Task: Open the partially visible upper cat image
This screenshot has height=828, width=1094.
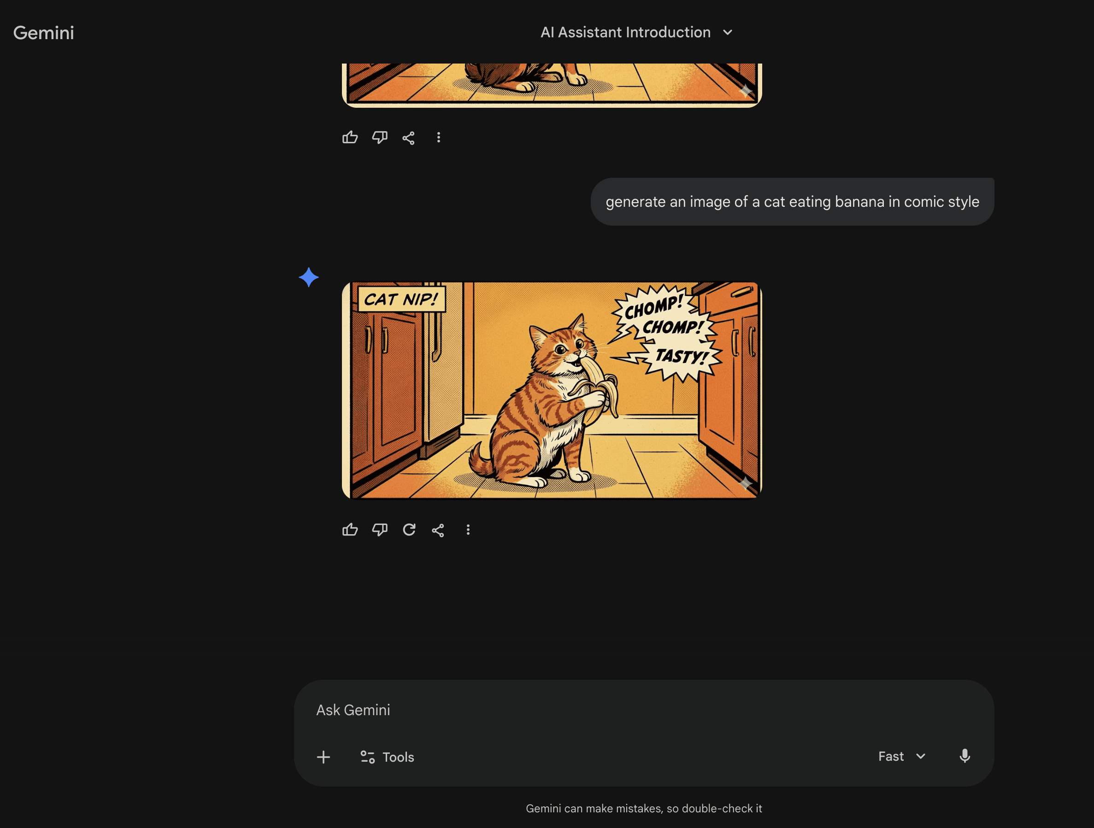Action: [x=552, y=84]
